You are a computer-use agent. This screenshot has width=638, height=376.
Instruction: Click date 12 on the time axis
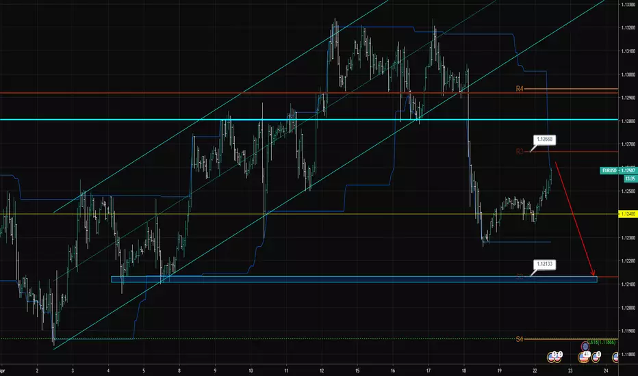(322, 371)
